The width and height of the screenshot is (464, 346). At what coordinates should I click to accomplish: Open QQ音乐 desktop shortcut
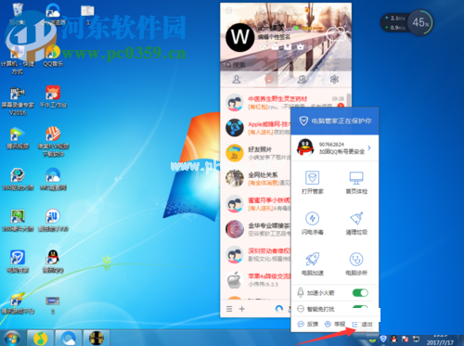point(53,56)
